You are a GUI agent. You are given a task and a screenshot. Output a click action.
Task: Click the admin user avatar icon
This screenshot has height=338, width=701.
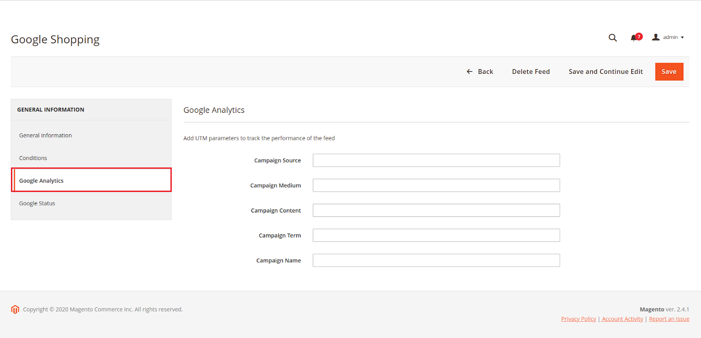click(656, 37)
